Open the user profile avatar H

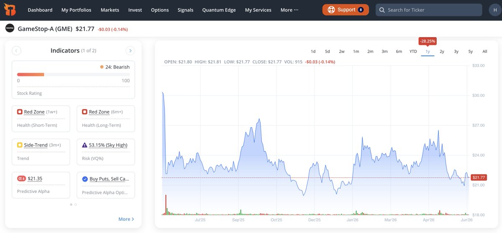[495, 10]
